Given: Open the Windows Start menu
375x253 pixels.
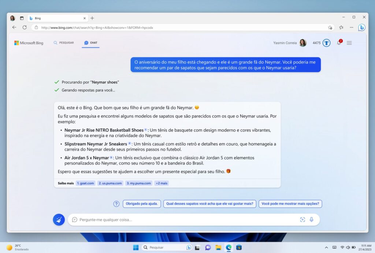Looking at the screenshot, I should (135, 248).
